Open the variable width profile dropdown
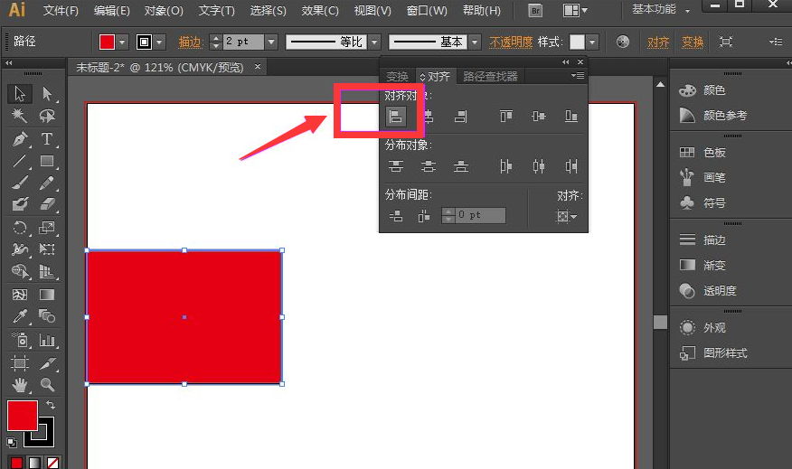 pos(374,42)
